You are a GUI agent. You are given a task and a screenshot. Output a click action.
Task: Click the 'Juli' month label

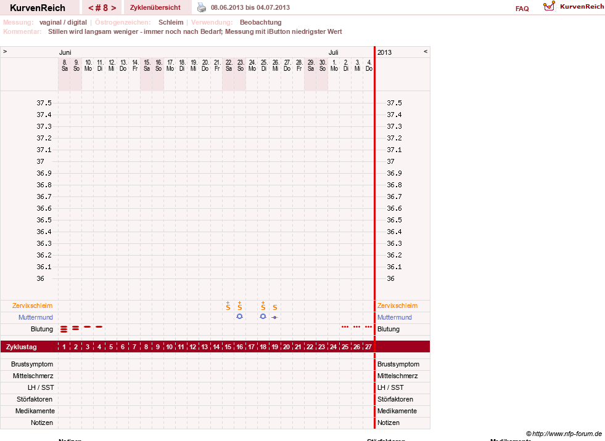pyautogui.click(x=334, y=52)
